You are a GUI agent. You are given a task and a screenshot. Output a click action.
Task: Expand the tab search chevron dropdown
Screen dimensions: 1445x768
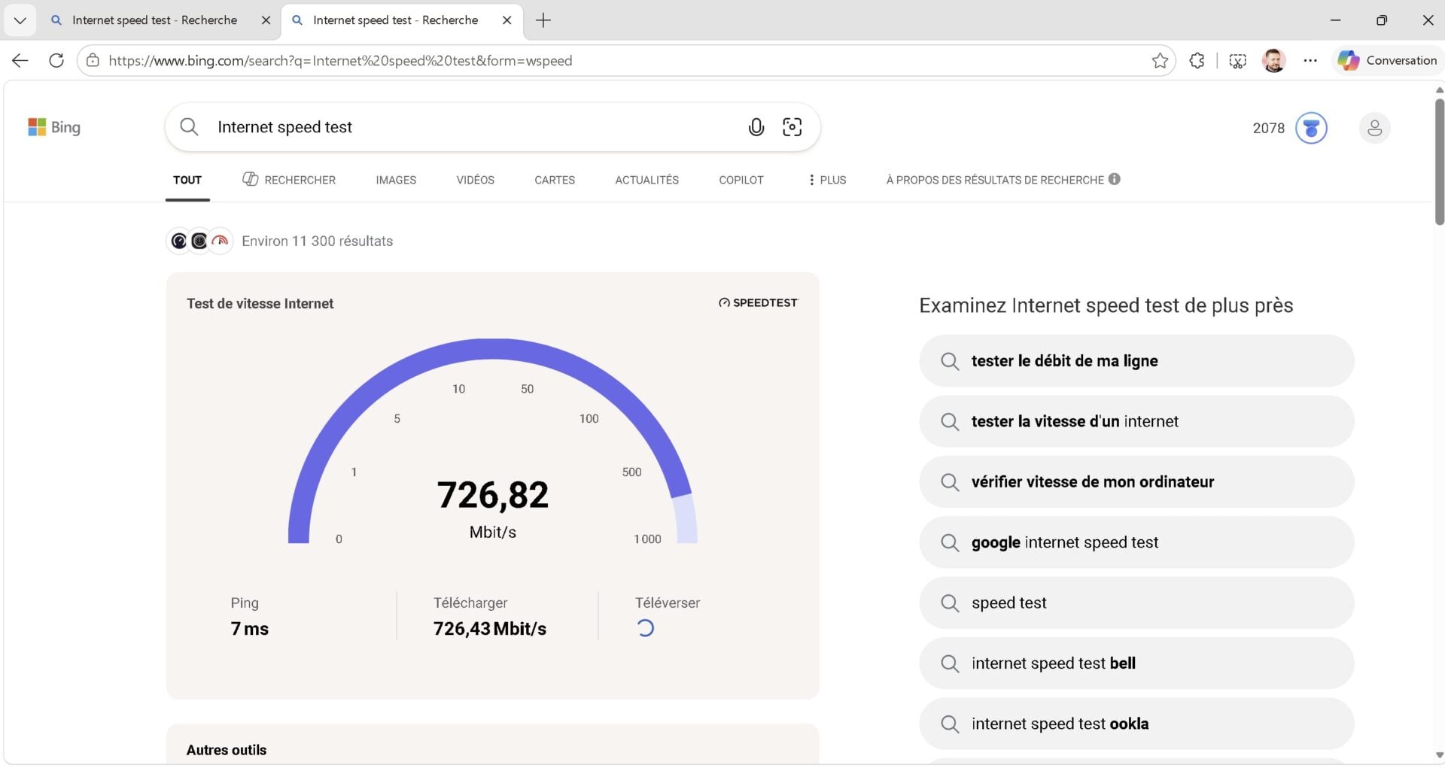coord(20,20)
